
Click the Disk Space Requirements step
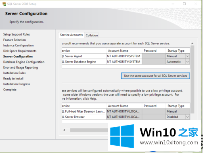pyautogui.click(x=20, y=51)
